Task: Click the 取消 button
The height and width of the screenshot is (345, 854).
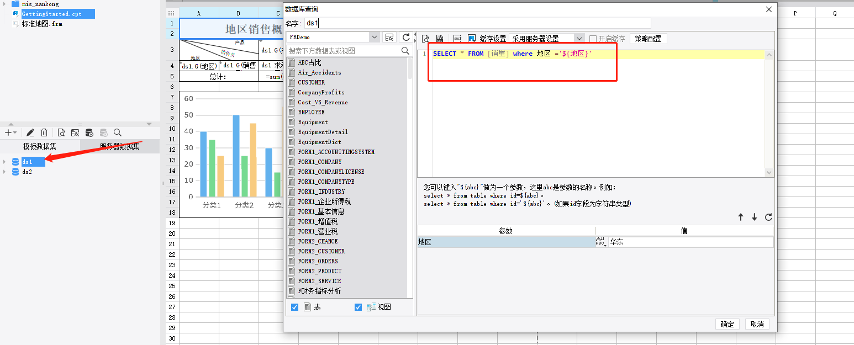Action: tap(757, 324)
